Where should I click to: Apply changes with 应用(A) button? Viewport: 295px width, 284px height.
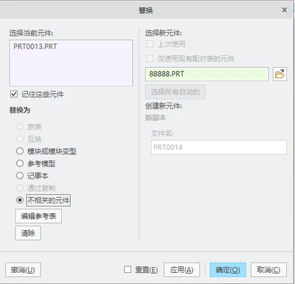(181, 270)
